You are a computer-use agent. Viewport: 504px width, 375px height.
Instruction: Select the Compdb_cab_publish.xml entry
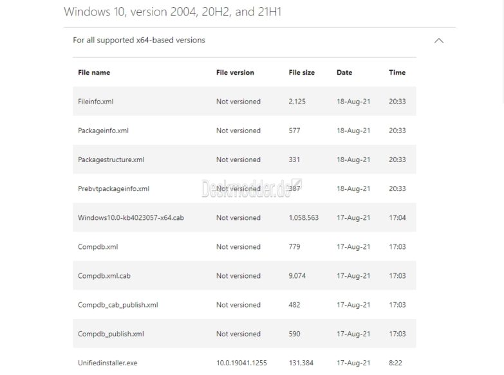click(118, 305)
